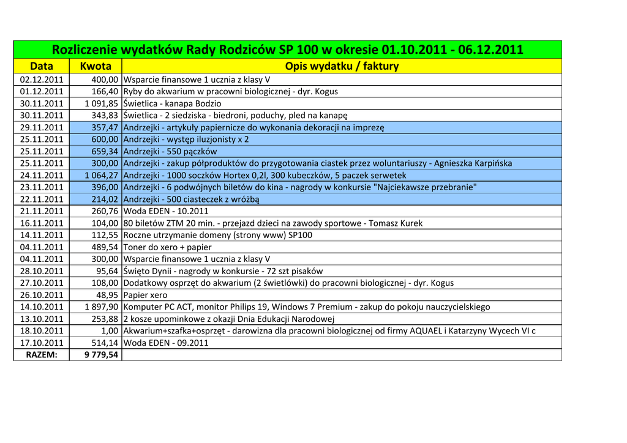Select the 'Kwota' column header
This screenshot has height=443, width=627.
pyautogui.click(x=96, y=66)
